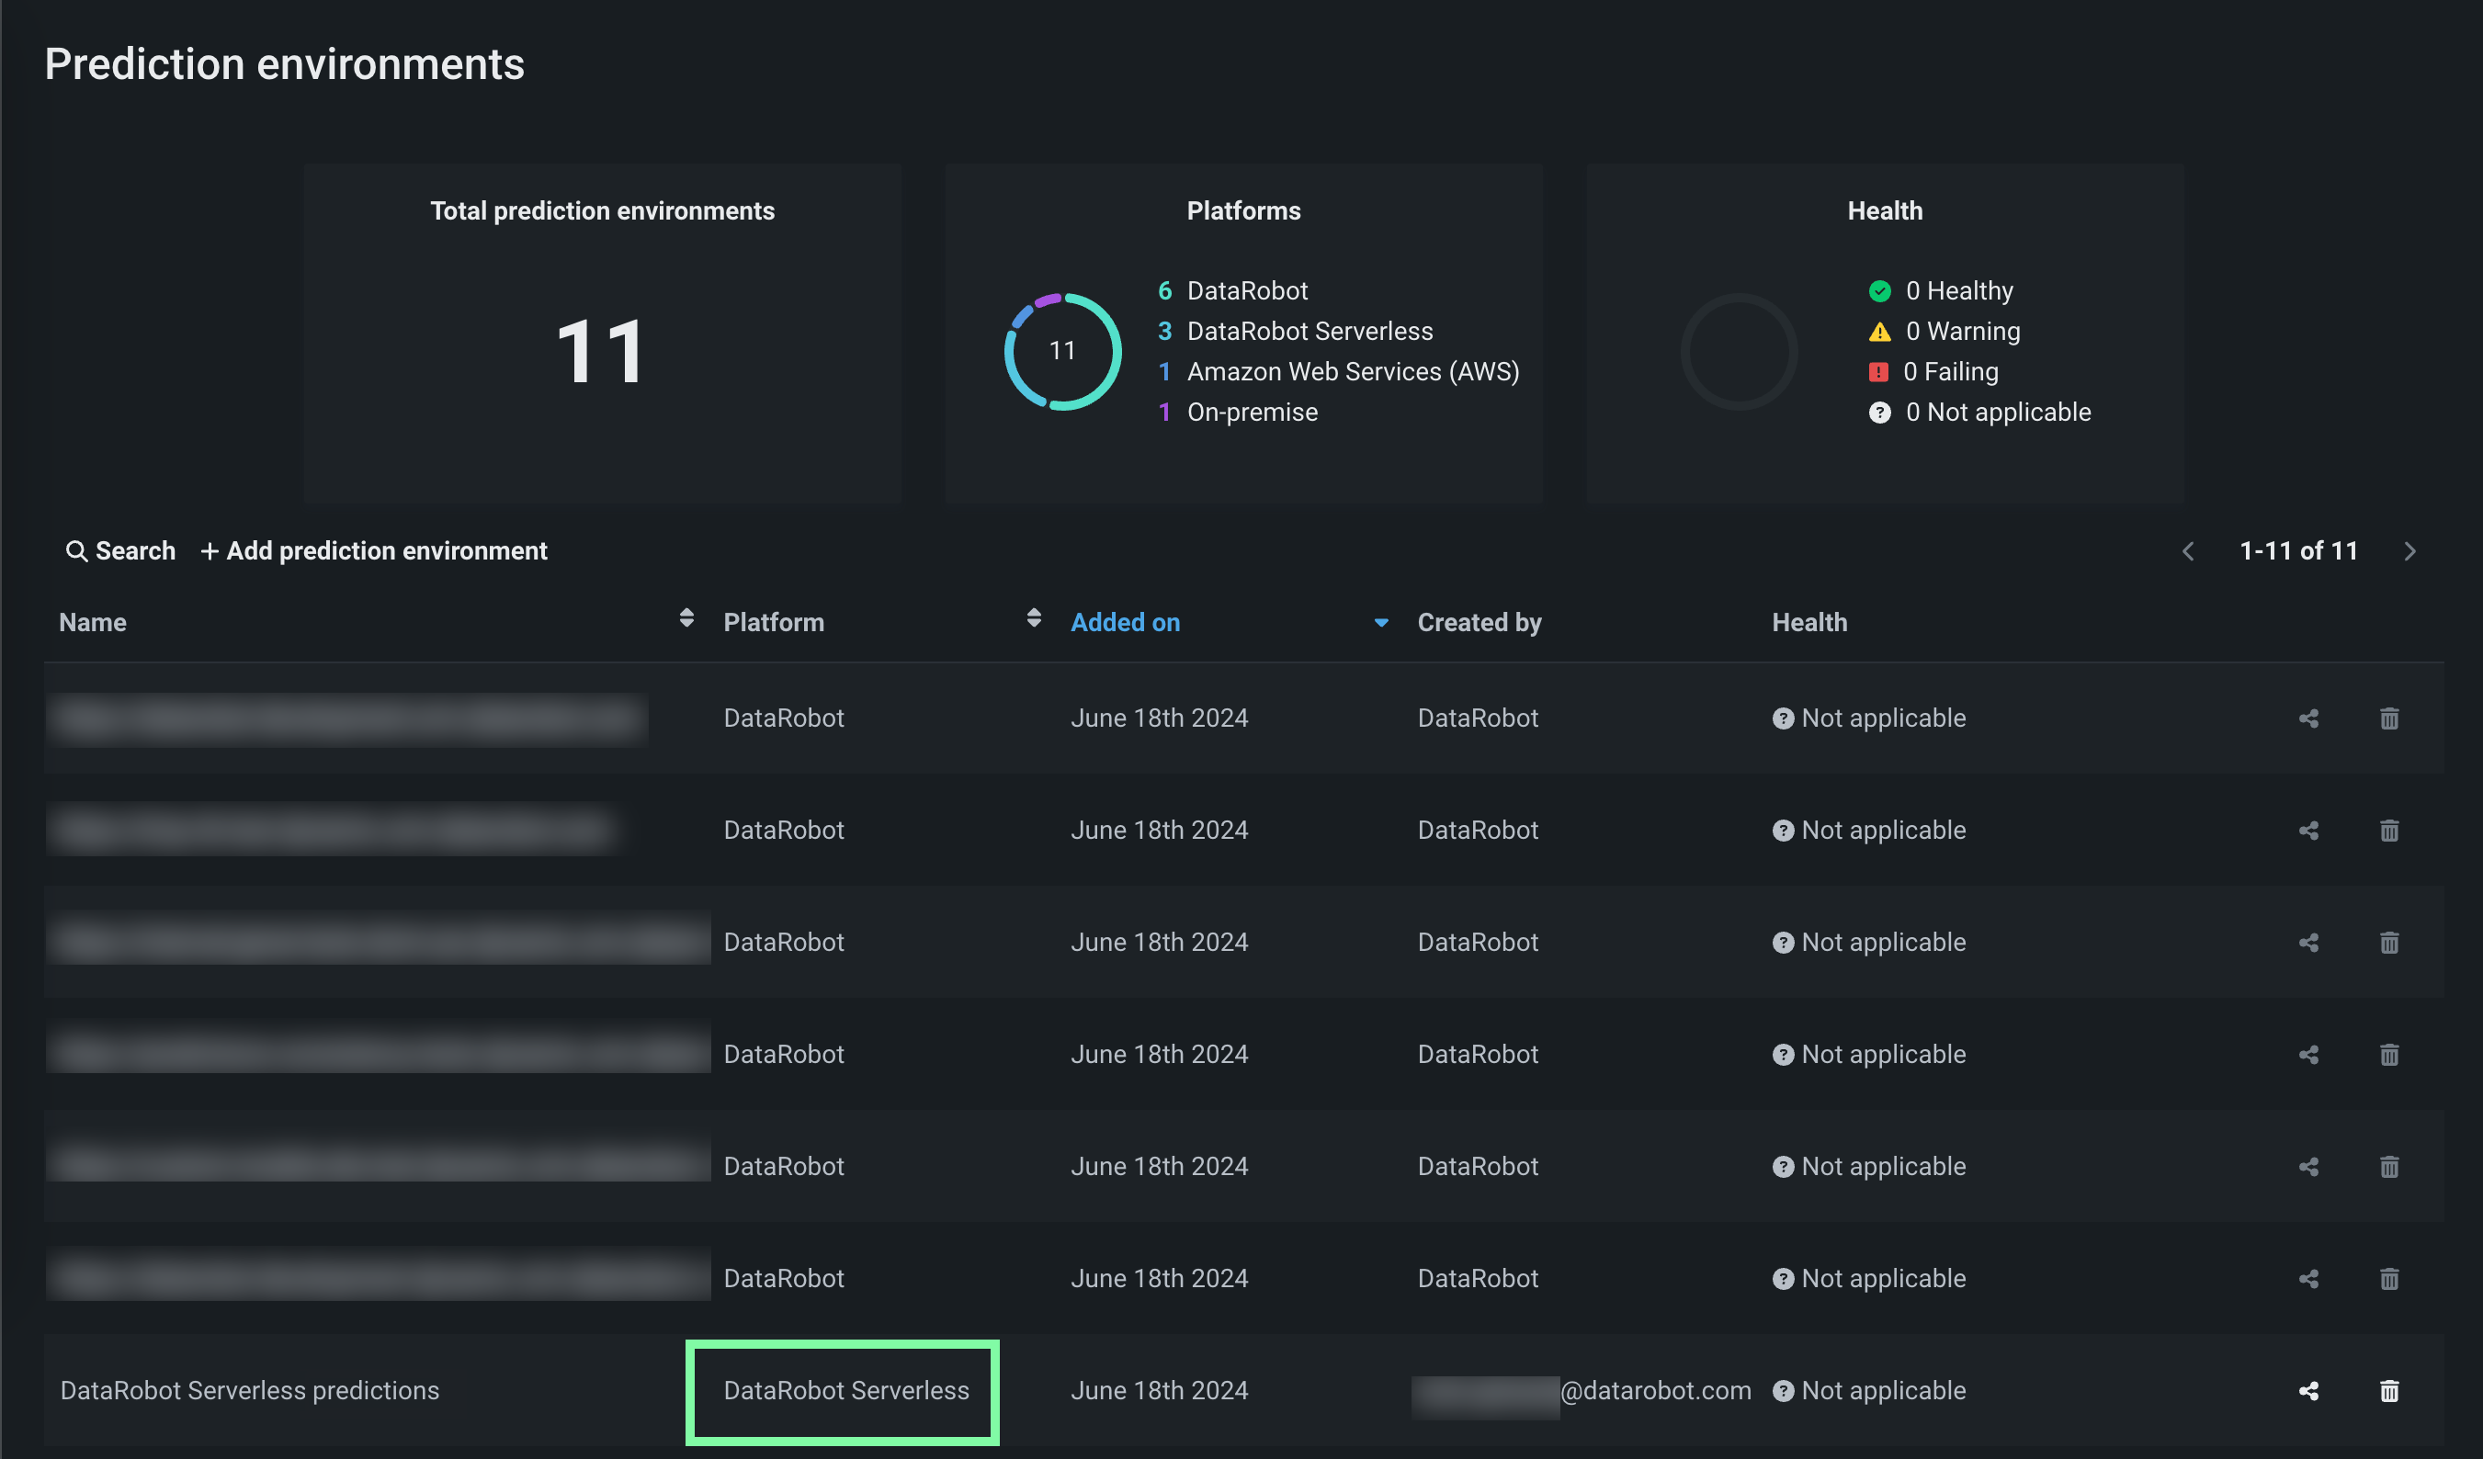Open Search for prediction environments
Image resolution: width=2483 pixels, height=1459 pixels.
(120, 550)
